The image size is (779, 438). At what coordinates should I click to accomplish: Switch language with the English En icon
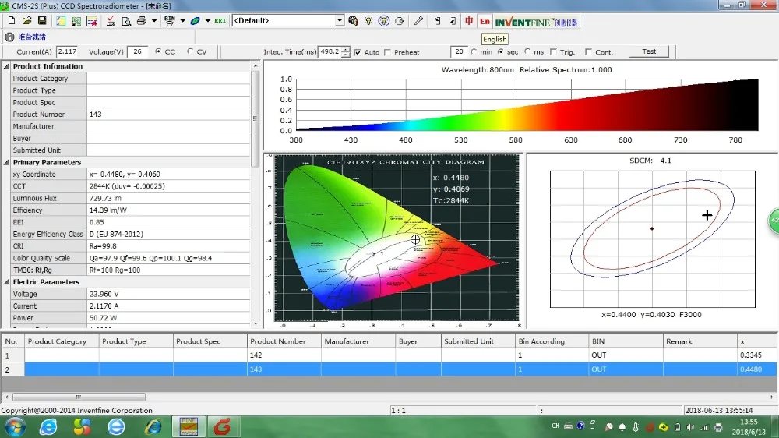485,21
